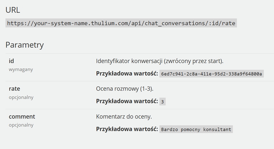
Task: Click Przykładowa wartość label in comment row
Action: pyautogui.click(x=127, y=129)
